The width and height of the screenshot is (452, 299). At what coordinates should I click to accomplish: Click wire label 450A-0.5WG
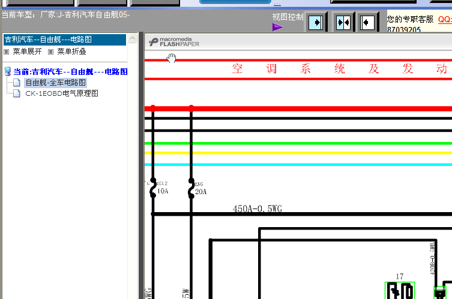point(257,209)
